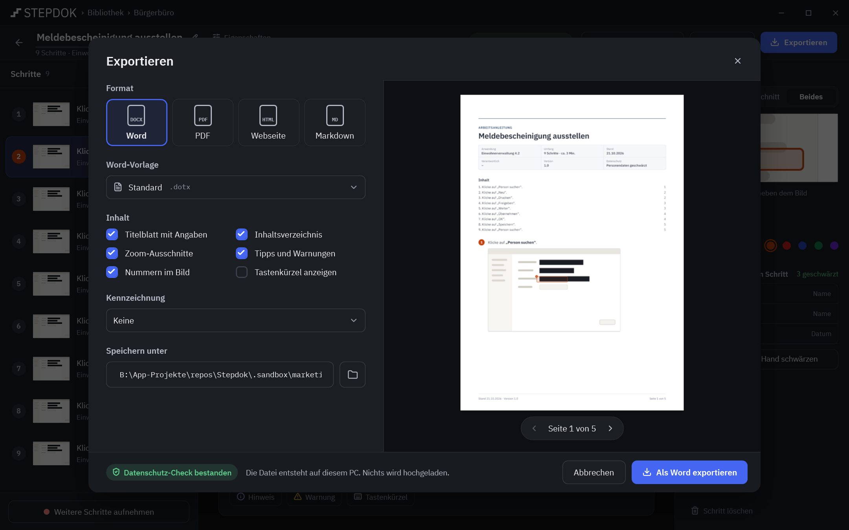Click Bibliothek in the breadcrumb

click(105, 13)
